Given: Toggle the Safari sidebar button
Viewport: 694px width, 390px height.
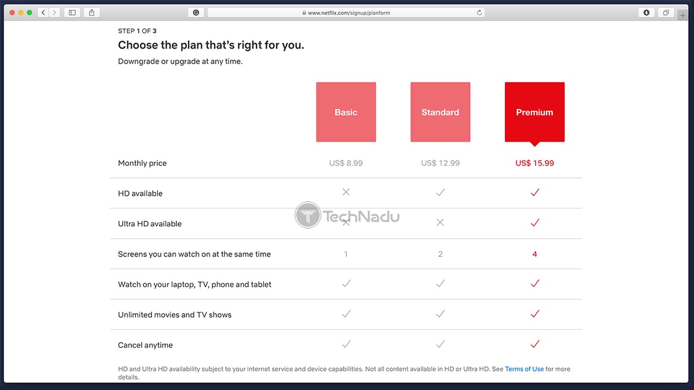Looking at the screenshot, I should (x=72, y=13).
